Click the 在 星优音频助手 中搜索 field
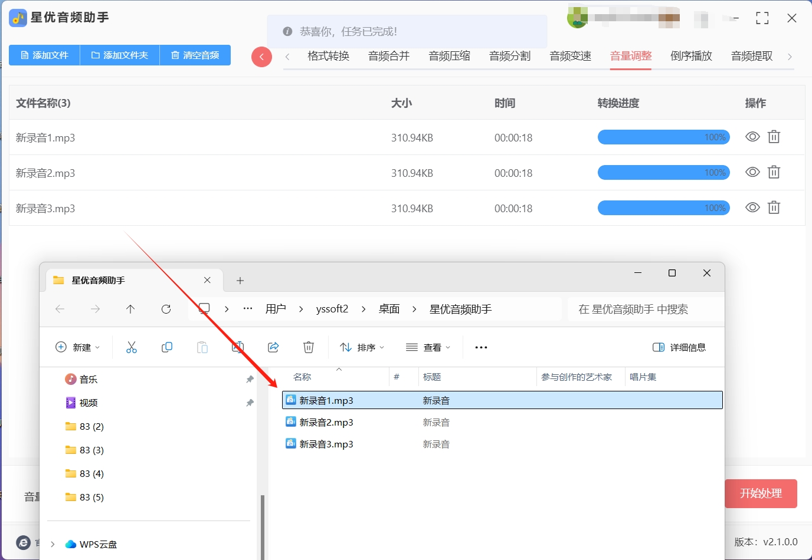This screenshot has width=812, height=560. click(646, 309)
